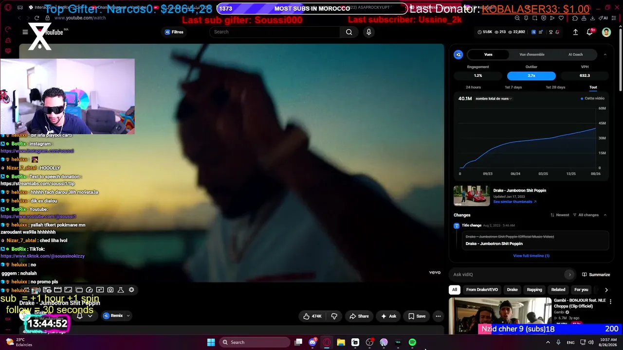Open the more actions three-dot menu

[x=438, y=316]
